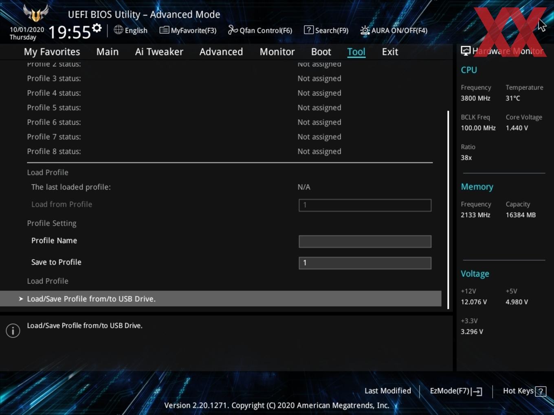Click the Hot Keys question mark icon

(x=541, y=391)
